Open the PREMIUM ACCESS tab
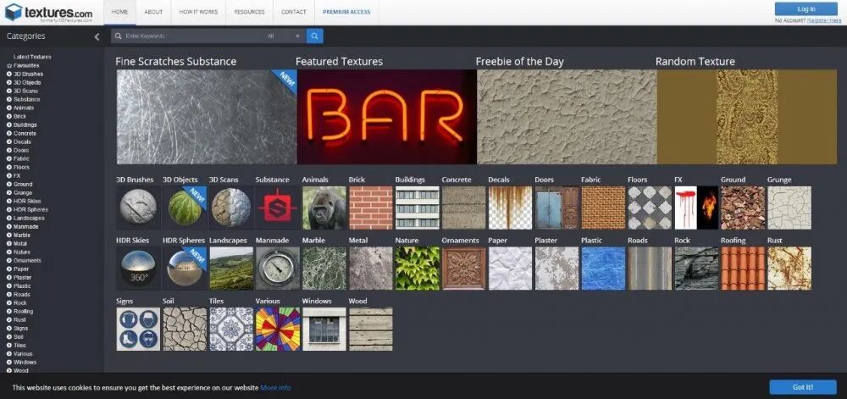 [x=346, y=12]
